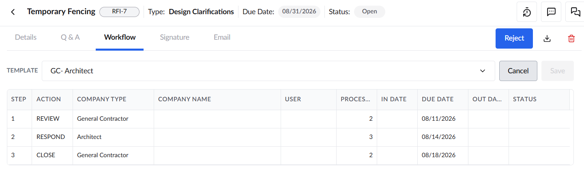
Task: Select the REVIEW step row
Action: coord(288,119)
